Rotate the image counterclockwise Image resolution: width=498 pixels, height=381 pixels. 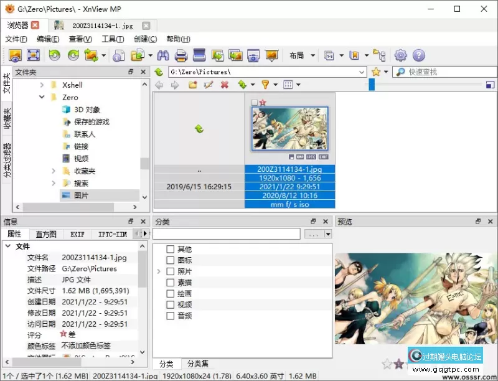(x=54, y=55)
